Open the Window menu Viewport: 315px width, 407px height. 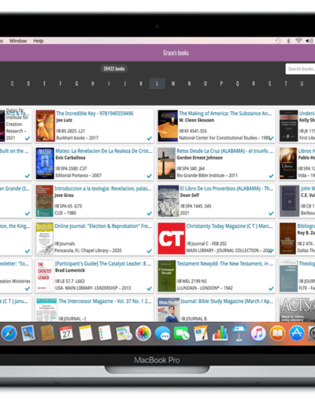tap(18, 41)
